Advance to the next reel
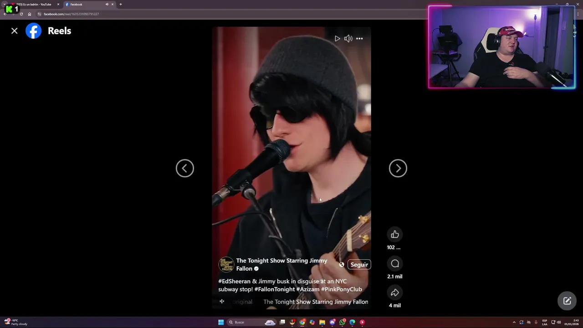 (x=398, y=168)
